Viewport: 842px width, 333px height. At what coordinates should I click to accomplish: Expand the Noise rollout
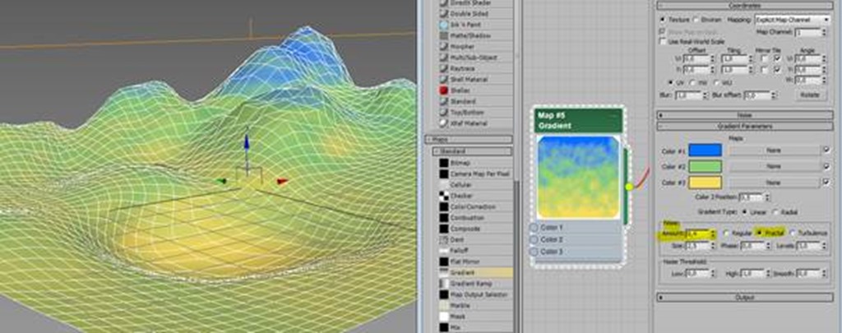coord(744,115)
